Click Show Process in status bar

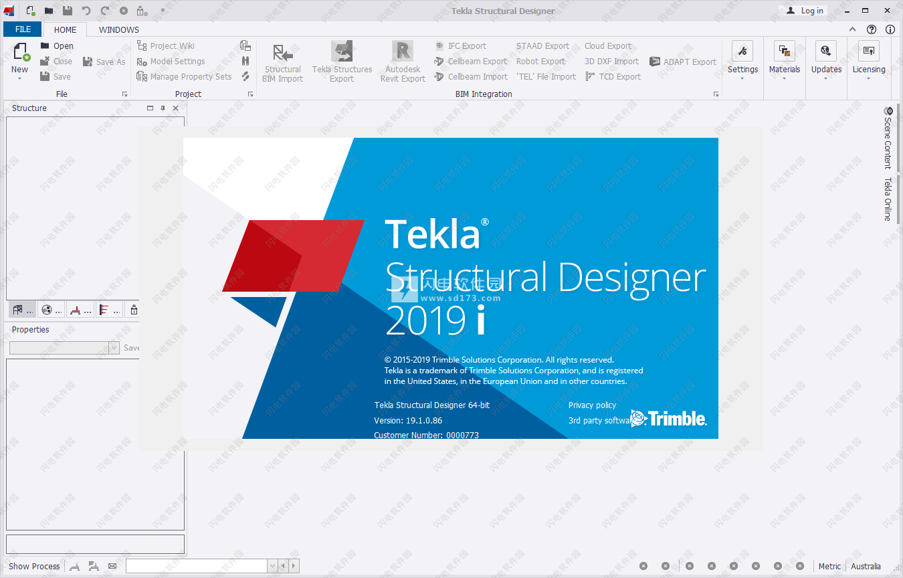point(34,566)
